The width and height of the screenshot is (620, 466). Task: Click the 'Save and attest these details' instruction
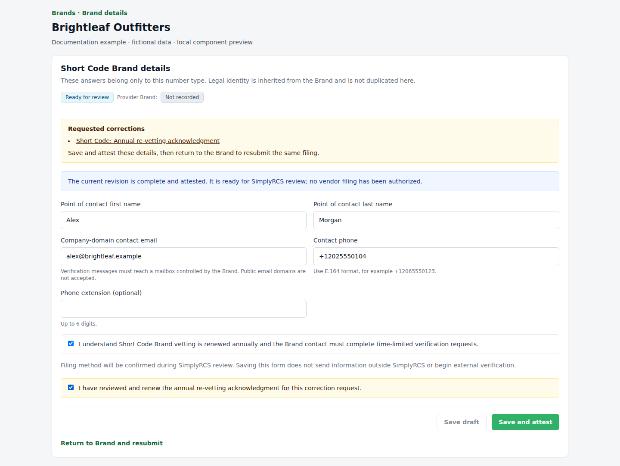(x=193, y=153)
